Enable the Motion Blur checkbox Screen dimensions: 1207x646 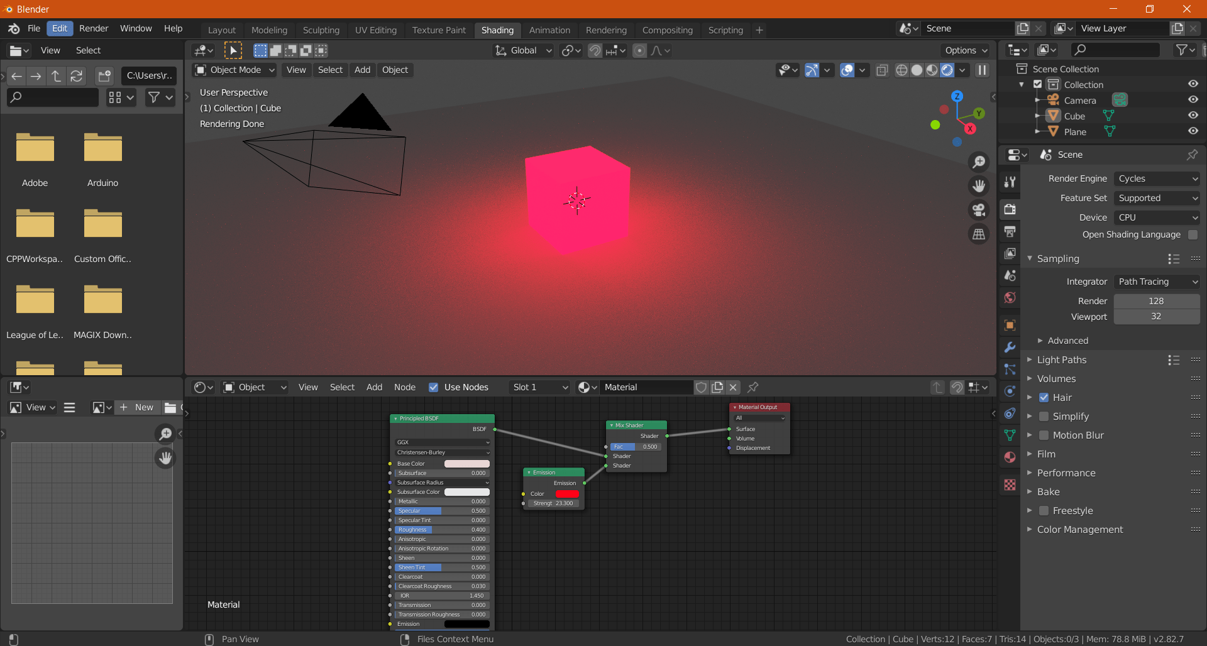point(1044,435)
